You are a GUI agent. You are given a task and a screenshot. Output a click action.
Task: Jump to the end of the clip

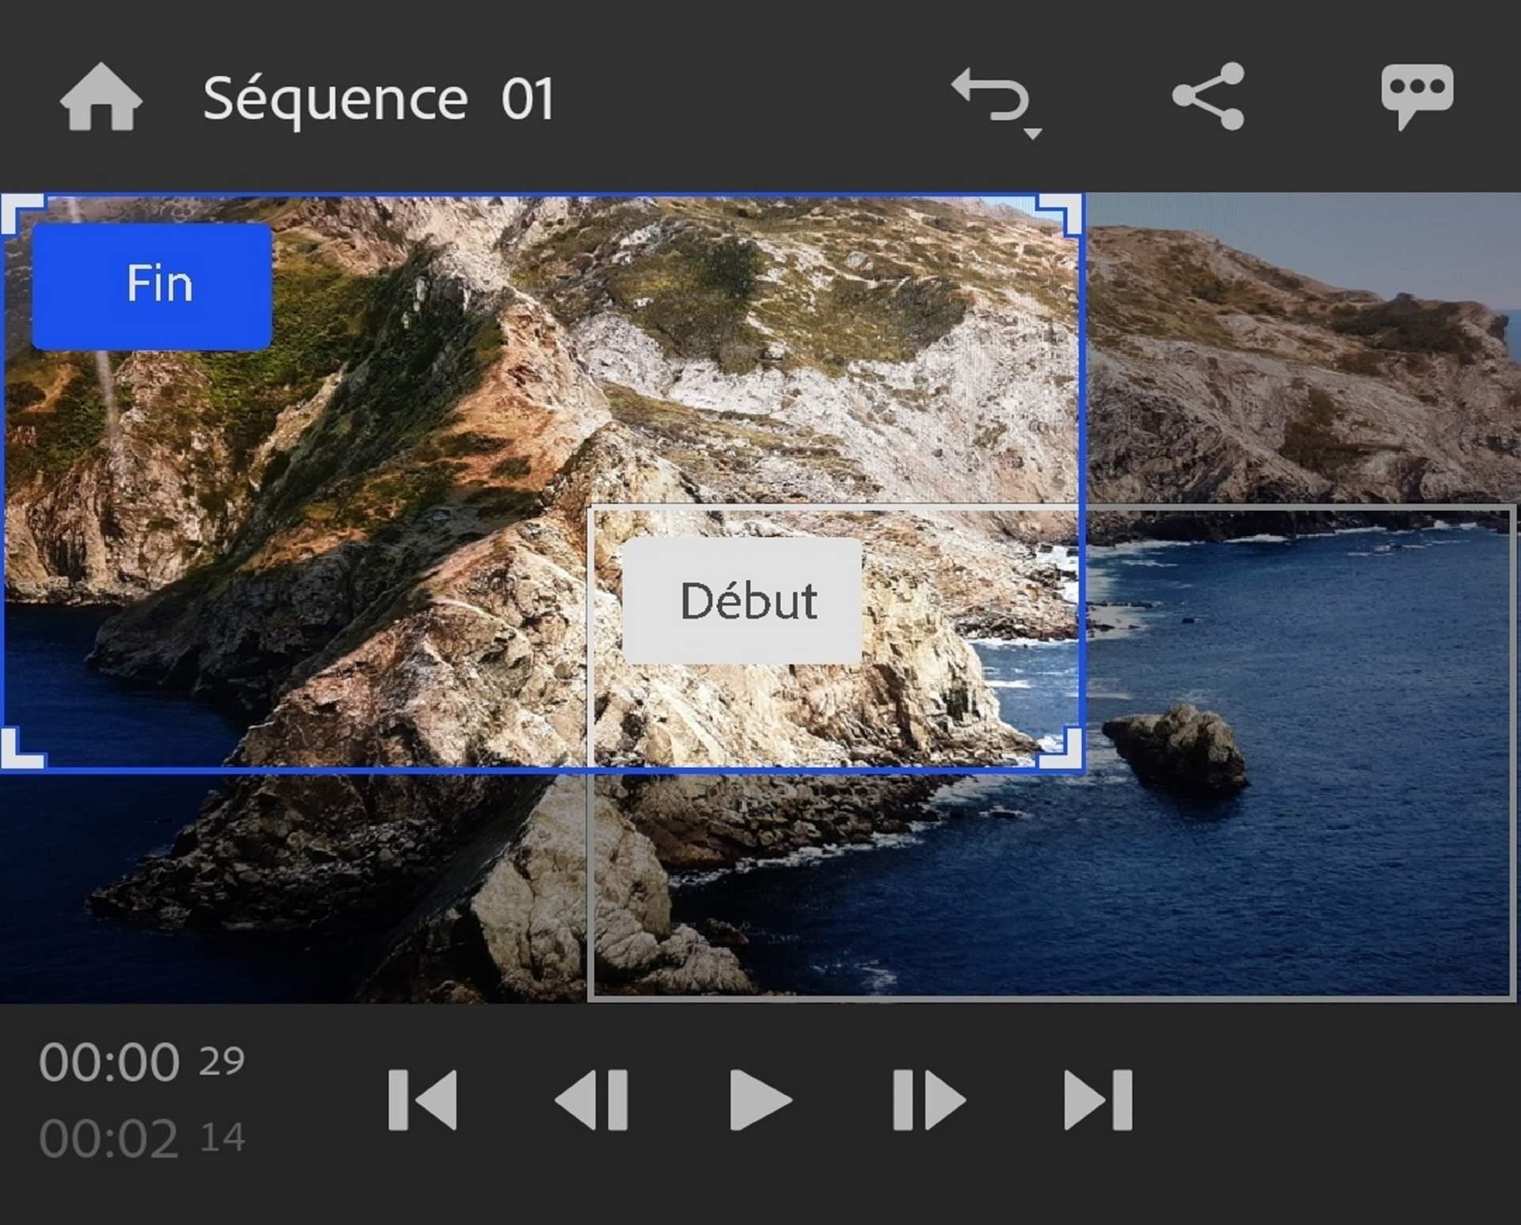click(x=1098, y=1100)
